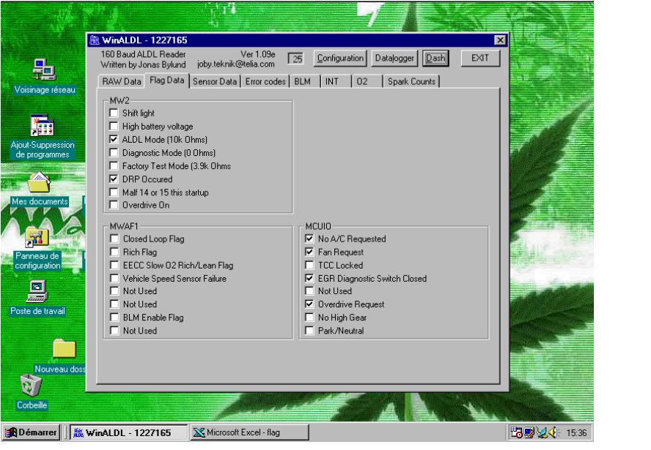Screen dimensions: 651x450
Task: Click the Datalogger button
Action: click(x=394, y=59)
